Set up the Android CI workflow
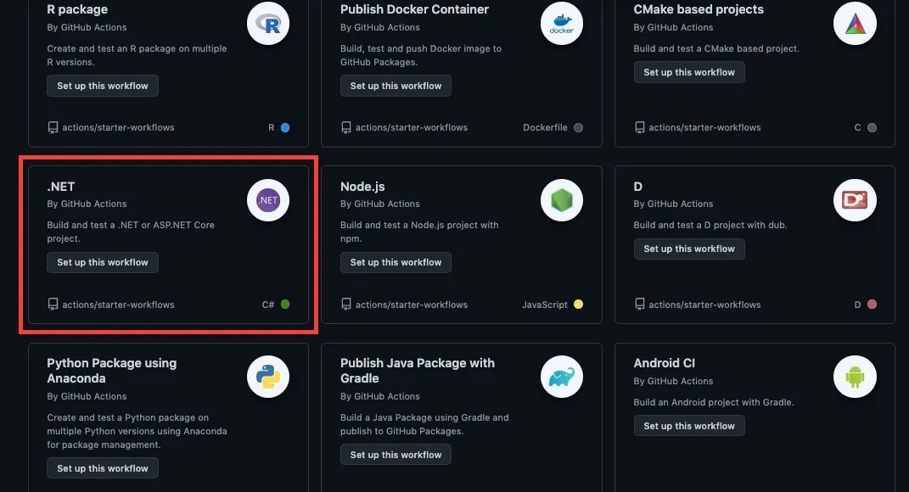 (689, 426)
